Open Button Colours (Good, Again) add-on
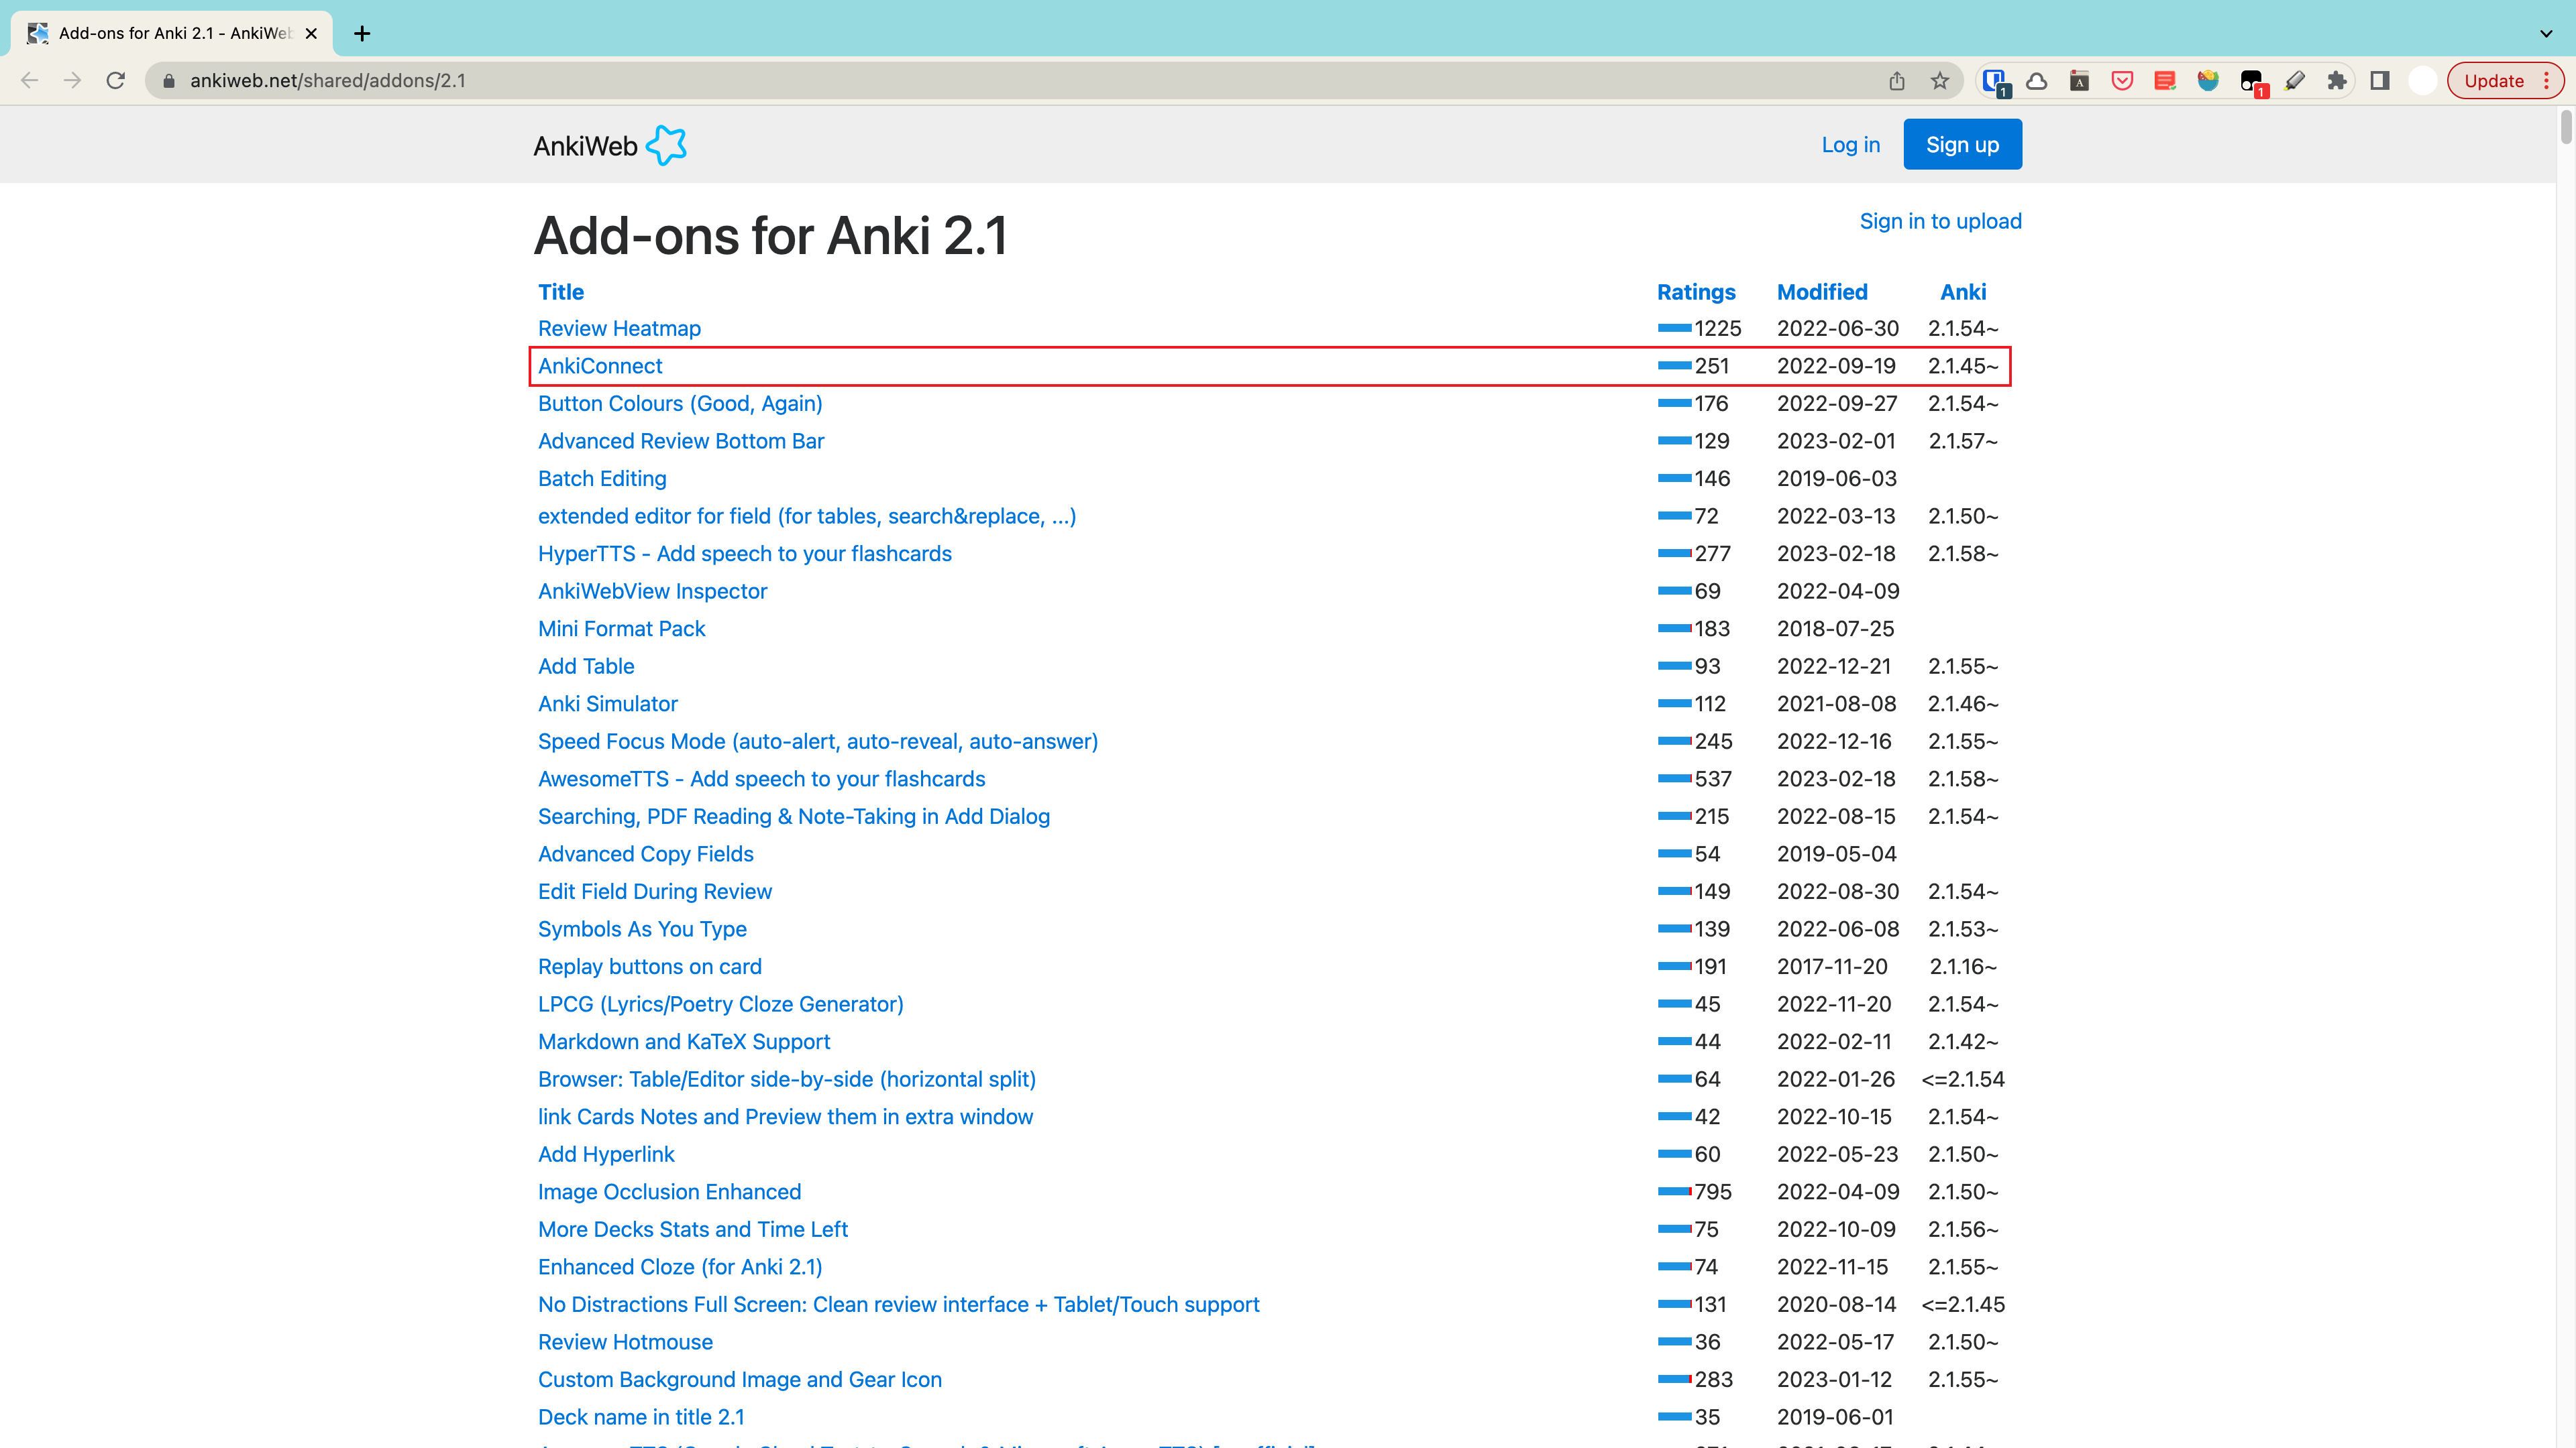 pyautogui.click(x=680, y=404)
